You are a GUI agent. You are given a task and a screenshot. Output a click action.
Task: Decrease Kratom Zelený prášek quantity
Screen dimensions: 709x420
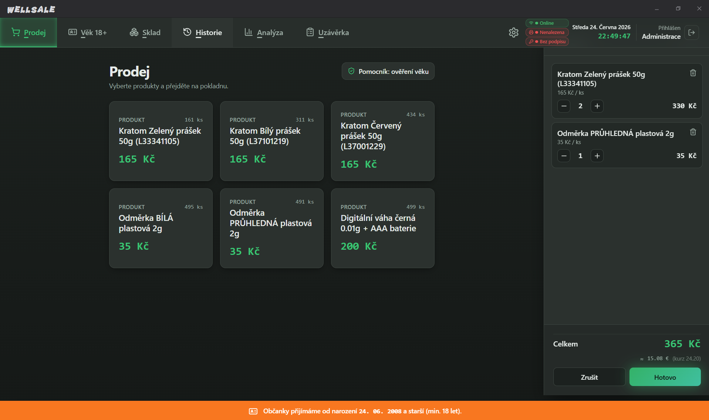pyautogui.click(x=564, y=106)
